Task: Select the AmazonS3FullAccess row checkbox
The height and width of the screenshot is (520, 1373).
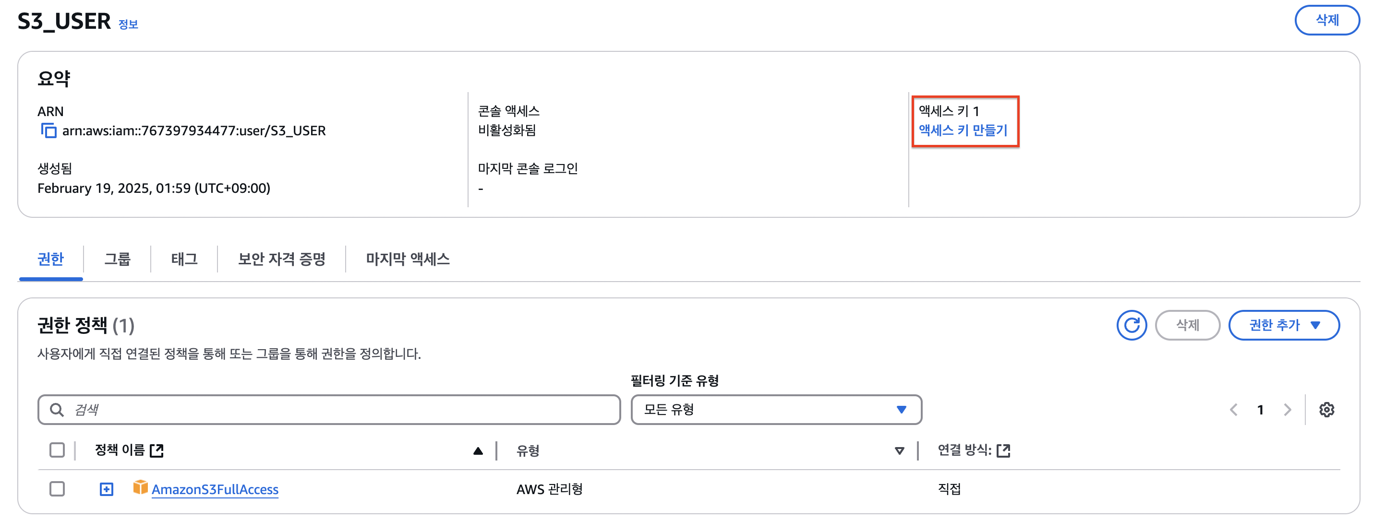Action: (x=57, y=488)
